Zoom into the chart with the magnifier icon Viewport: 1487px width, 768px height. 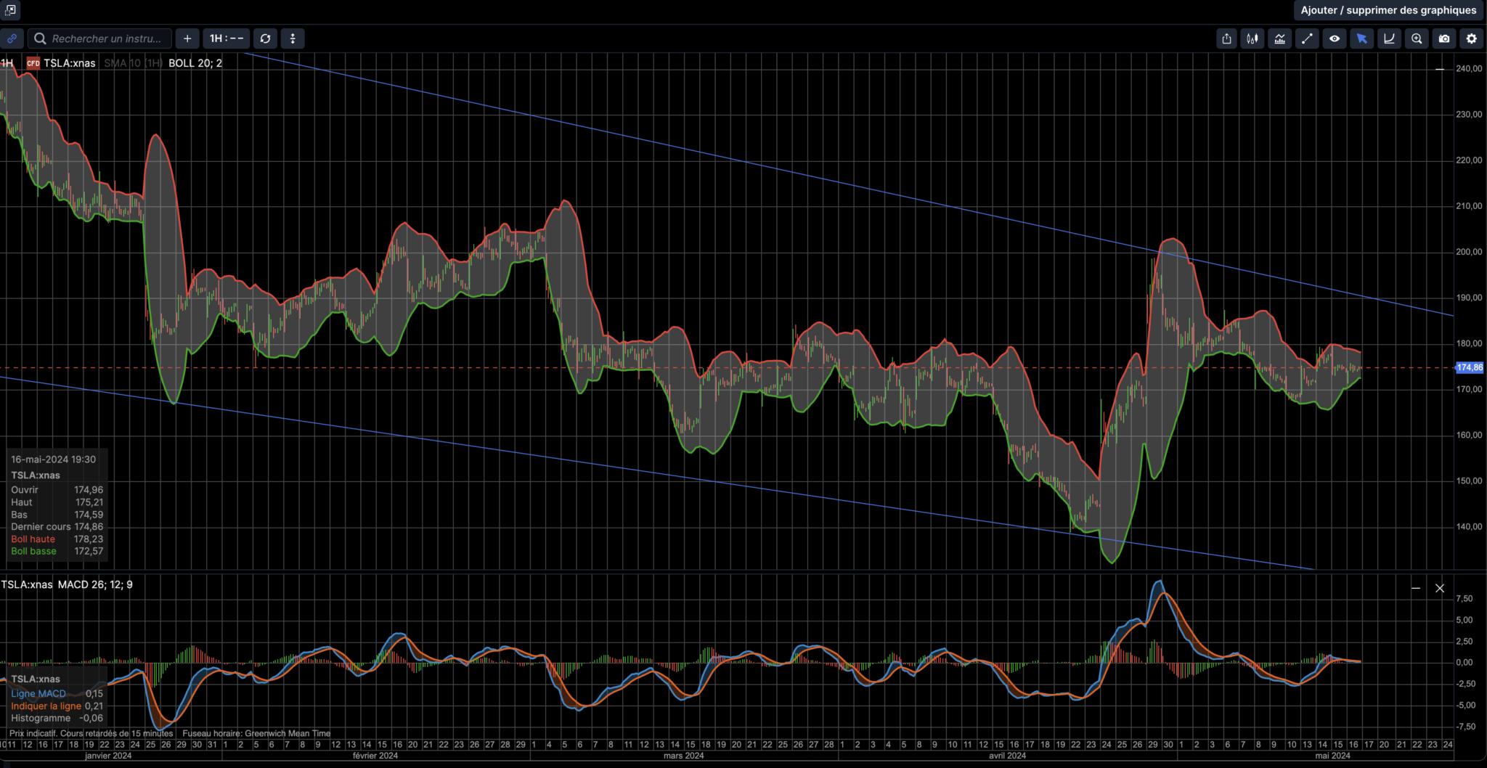pyautogui.click(x=1416, y=38)
